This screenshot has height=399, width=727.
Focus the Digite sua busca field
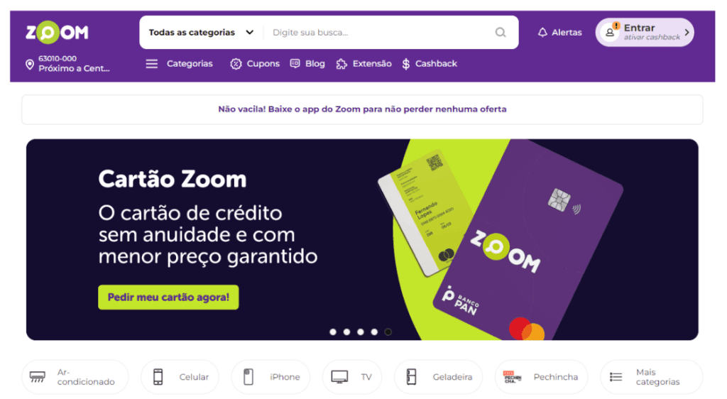(381, 33)
